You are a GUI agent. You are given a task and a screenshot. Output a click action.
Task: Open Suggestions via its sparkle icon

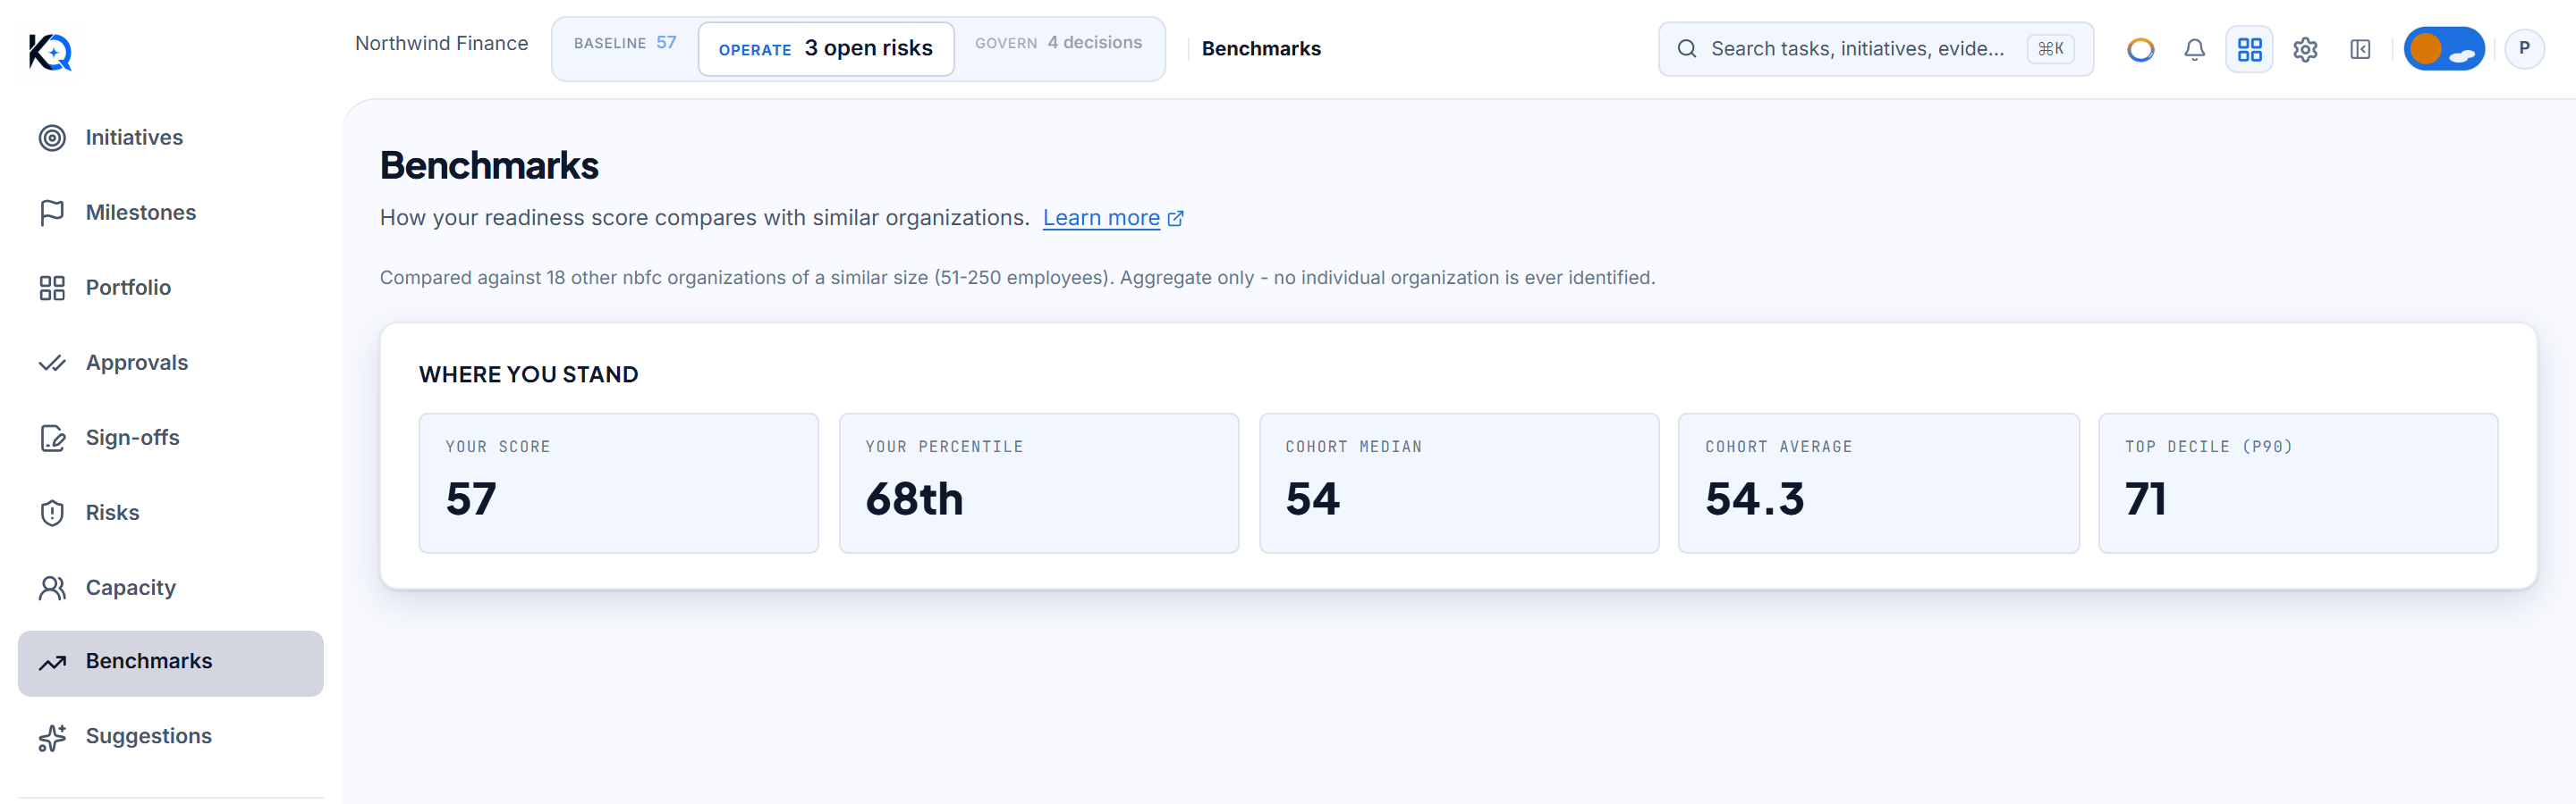coord(52,737)
